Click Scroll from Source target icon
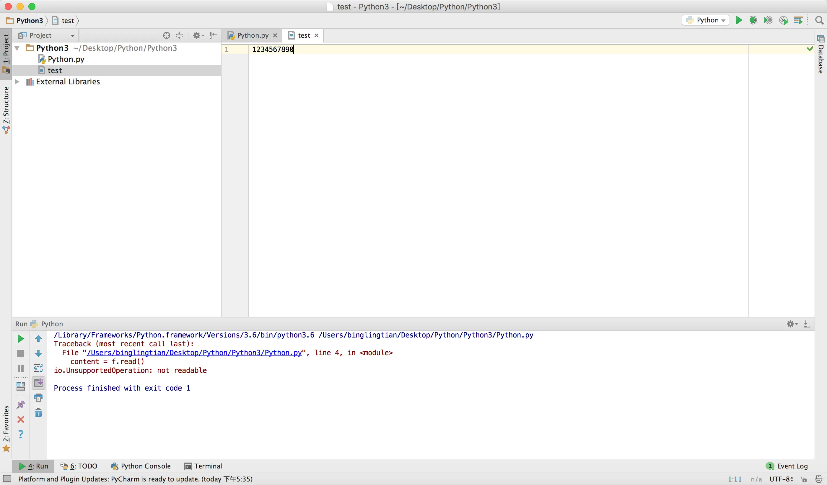827x485 pixels. (166, 35)
